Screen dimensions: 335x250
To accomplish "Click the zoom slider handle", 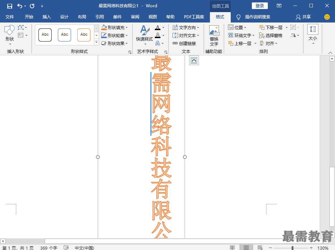I will 292,248.
